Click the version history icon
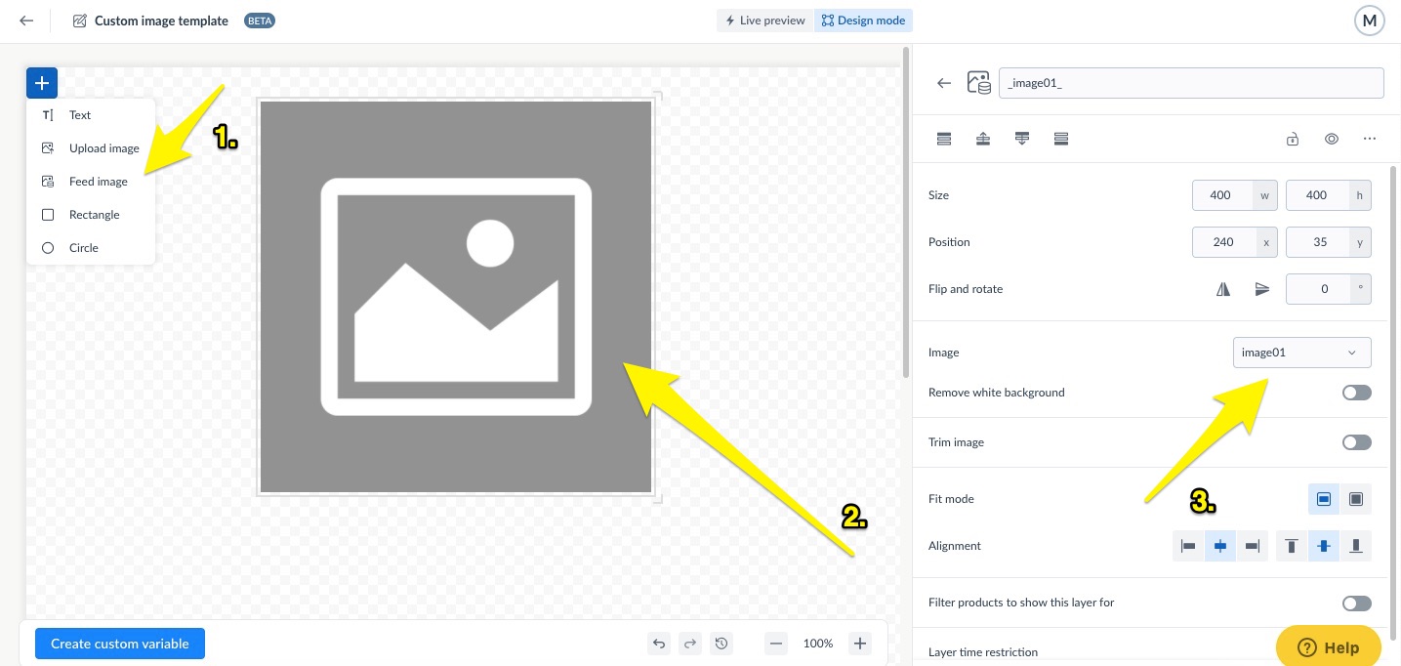This screenshot has height=666, width=1401. 721,644
